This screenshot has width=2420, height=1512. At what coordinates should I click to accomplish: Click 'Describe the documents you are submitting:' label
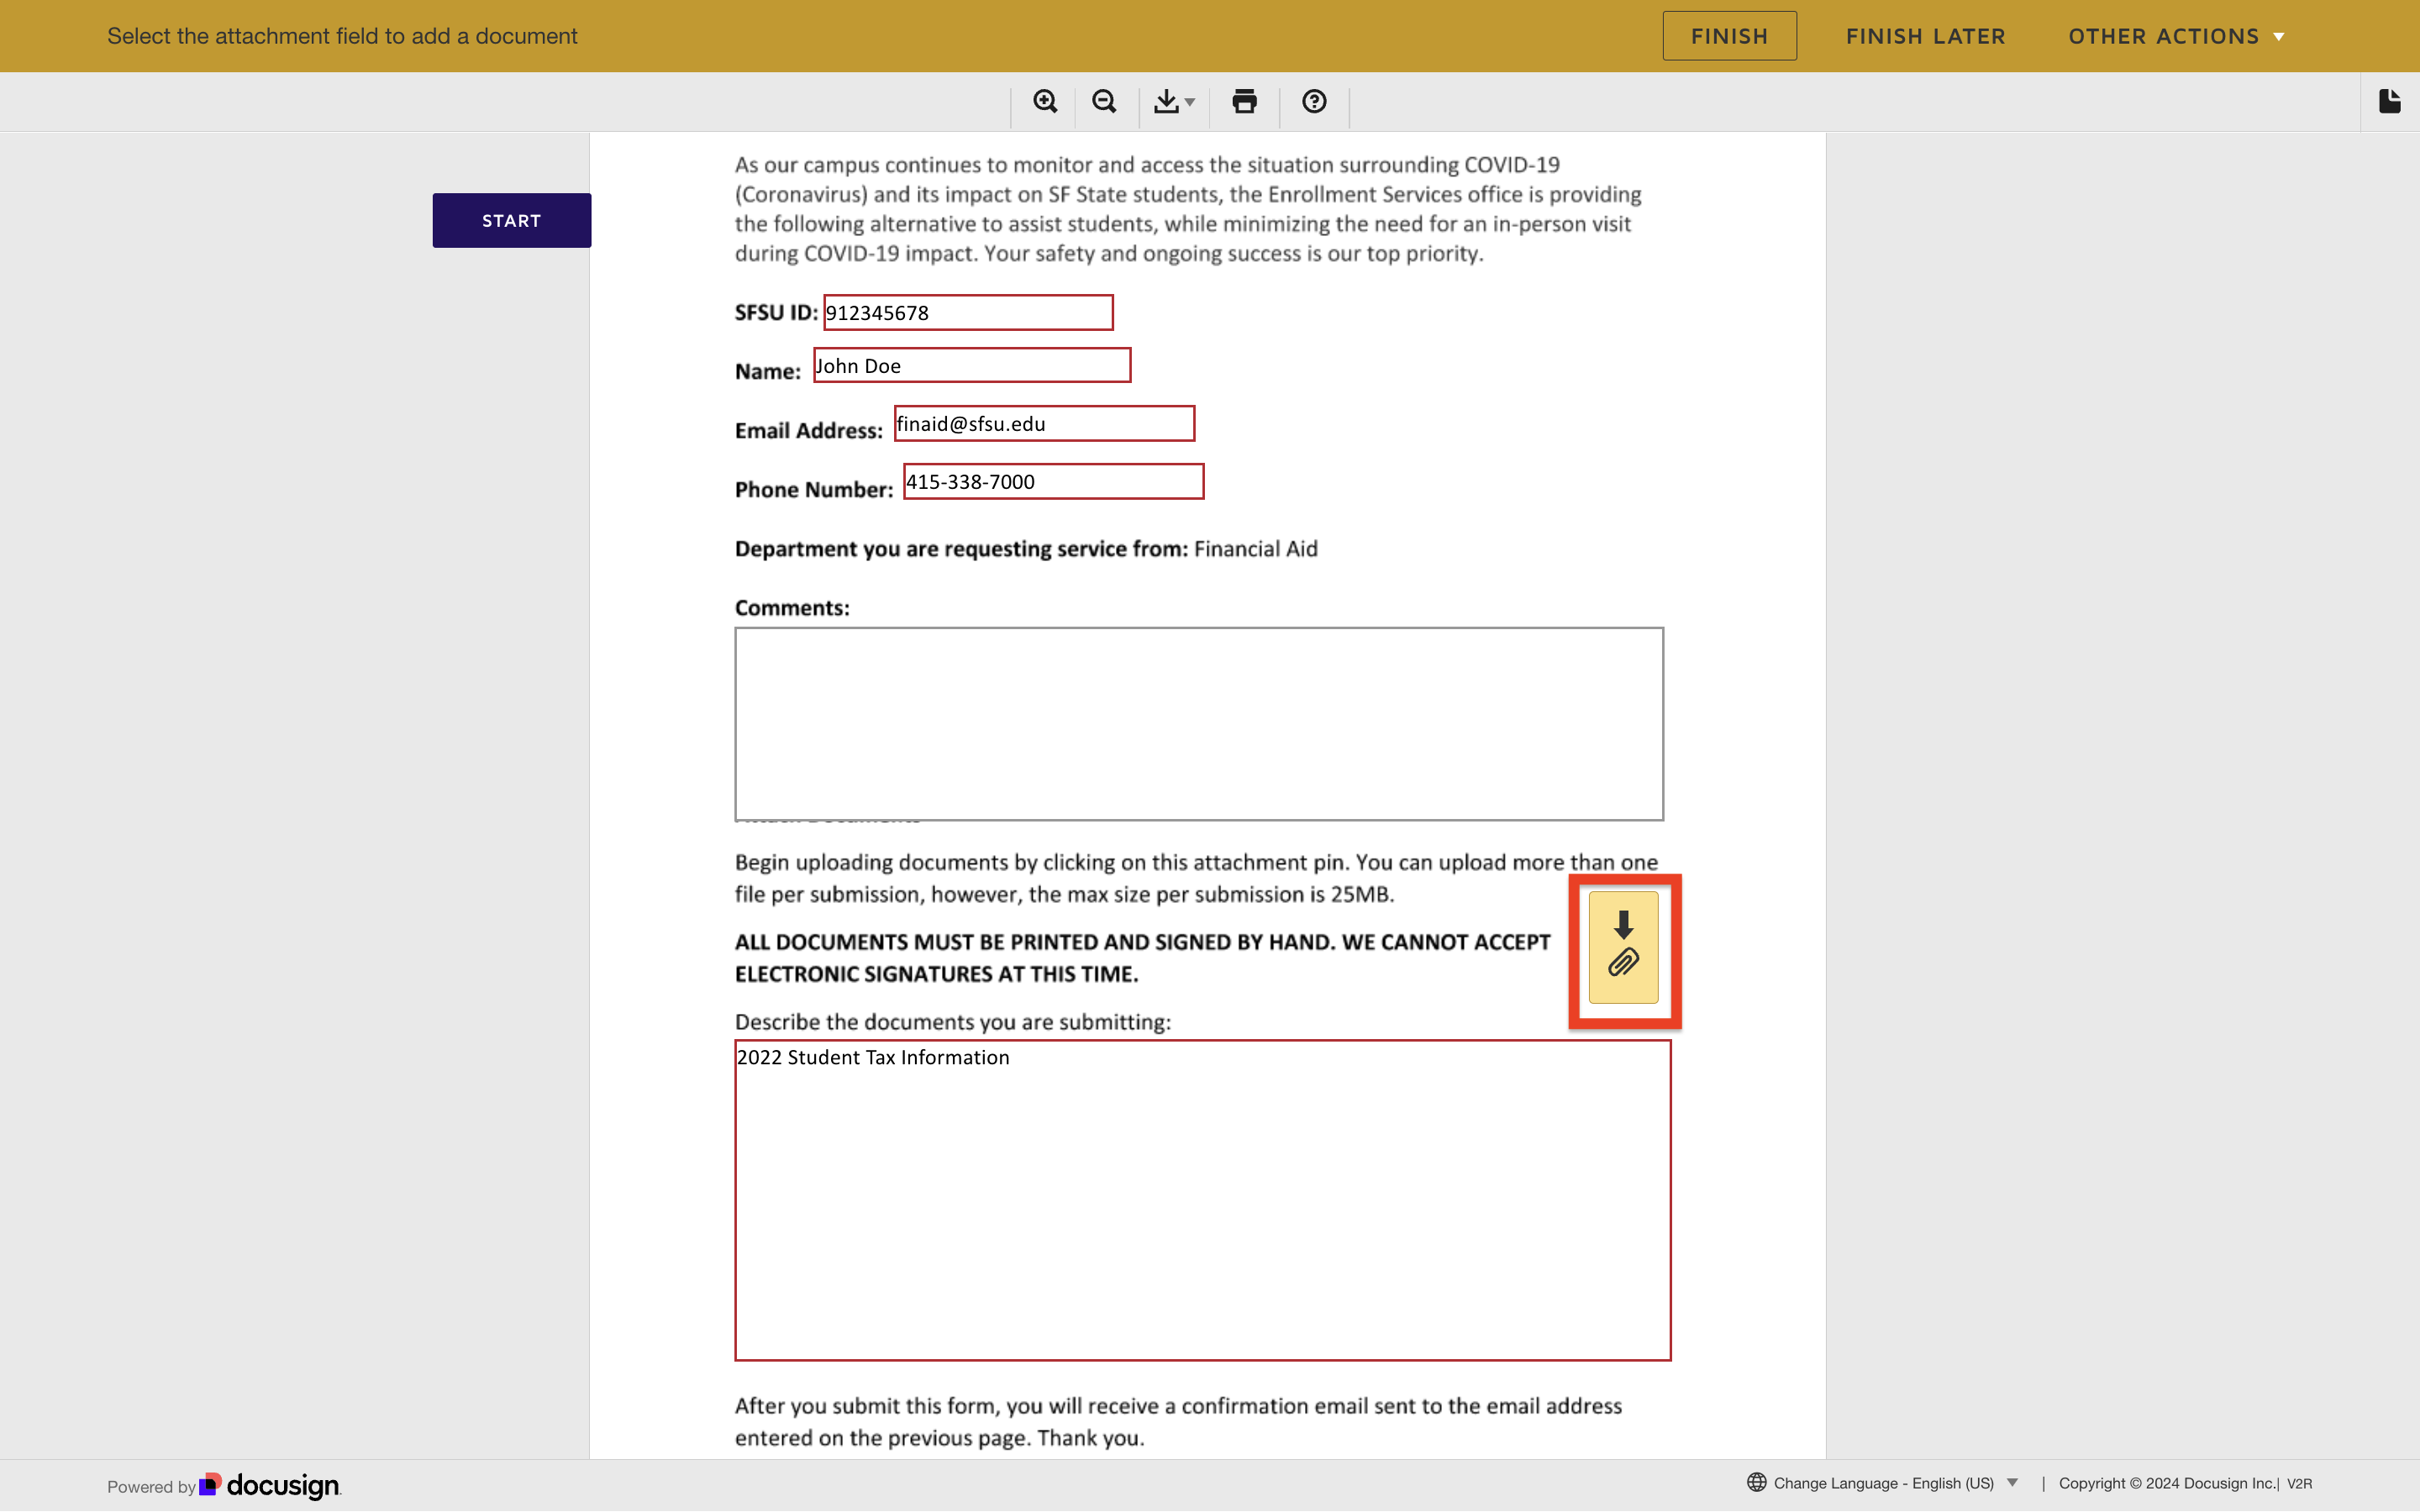952,1021
